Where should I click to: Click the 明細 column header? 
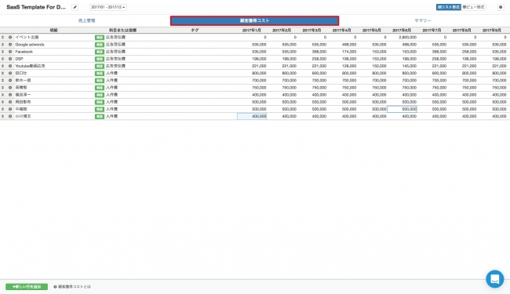point(53,31)
